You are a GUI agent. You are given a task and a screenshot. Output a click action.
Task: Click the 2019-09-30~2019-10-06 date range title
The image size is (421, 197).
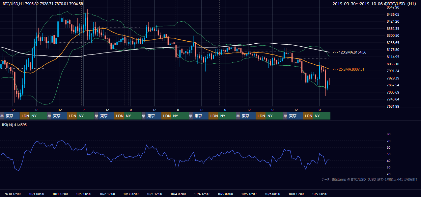pos(375,4)
